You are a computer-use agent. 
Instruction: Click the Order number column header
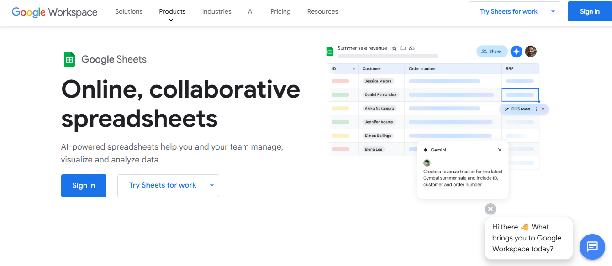422,69
